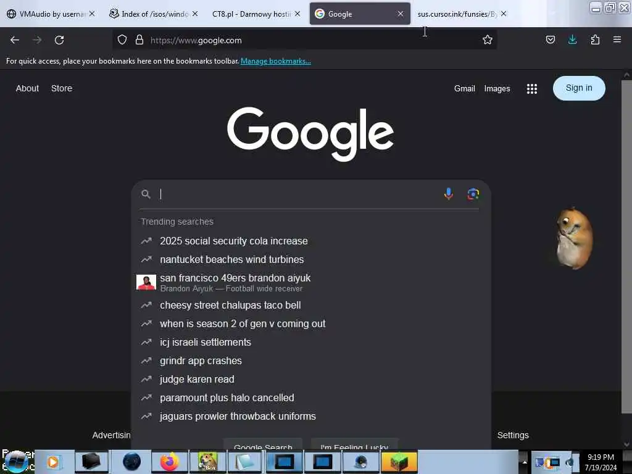Click the clock showing 9:19 PM
Screen dimensions: 632x474
601,457
